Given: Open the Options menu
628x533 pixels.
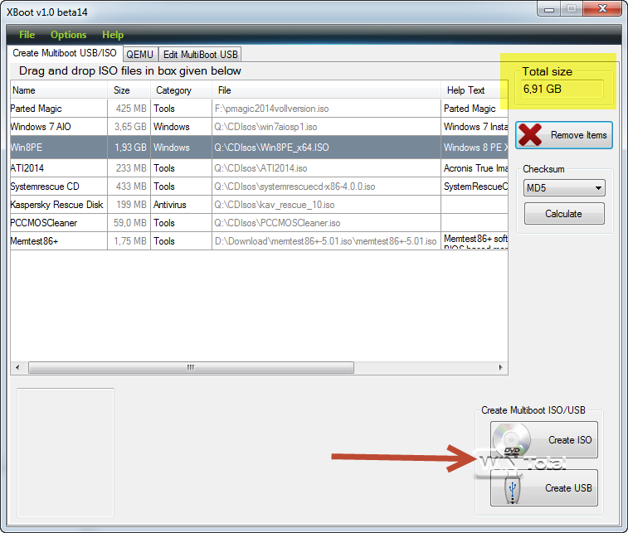Looking at the screenshot, I should 69,35.
